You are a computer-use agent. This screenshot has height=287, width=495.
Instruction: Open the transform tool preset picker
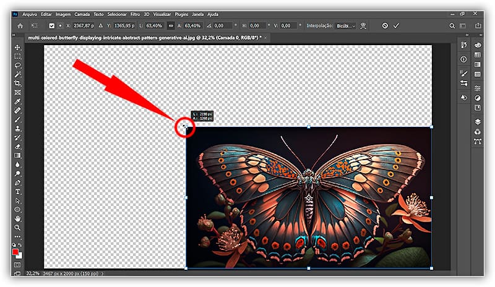(x=35, y=26)
